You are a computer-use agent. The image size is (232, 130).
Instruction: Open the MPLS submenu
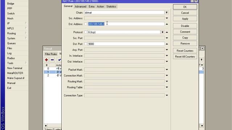pos(11,28)
